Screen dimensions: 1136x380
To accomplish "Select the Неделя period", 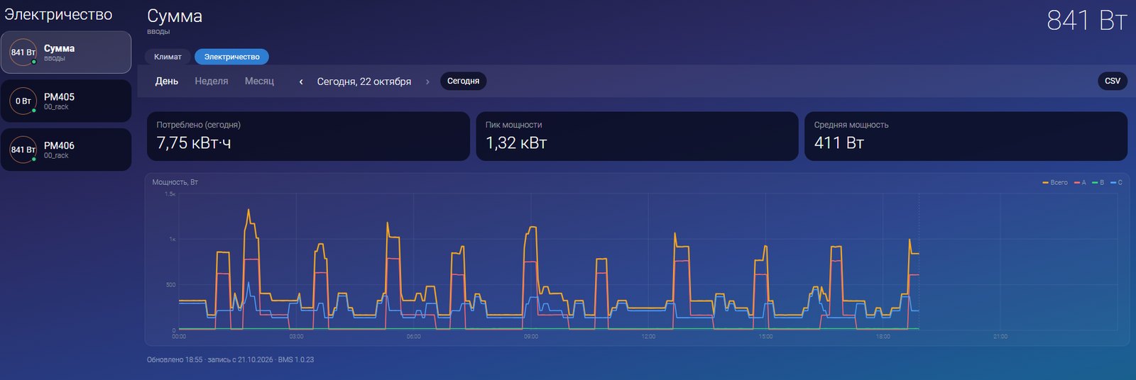I will (x=212, y=81).
